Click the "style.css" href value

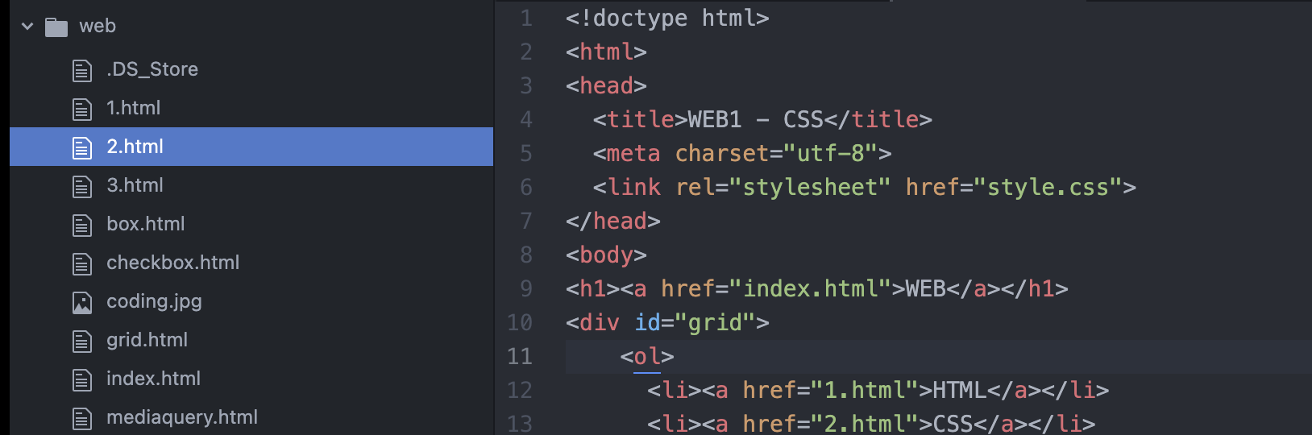[x=1048, y=187]
